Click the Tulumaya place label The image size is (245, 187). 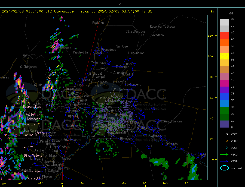[102, 68]
